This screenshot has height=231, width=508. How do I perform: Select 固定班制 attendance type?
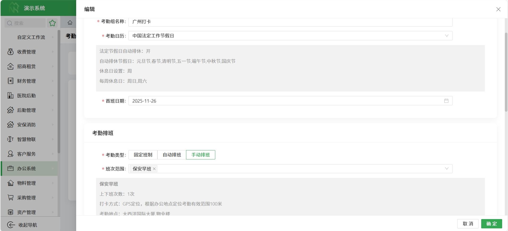pyautogui.click(x=143, y=155)
